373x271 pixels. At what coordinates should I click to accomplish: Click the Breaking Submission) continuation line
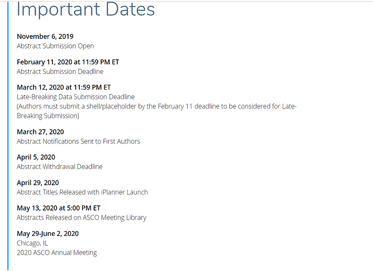pyautogui.click(x=48, y=116)
